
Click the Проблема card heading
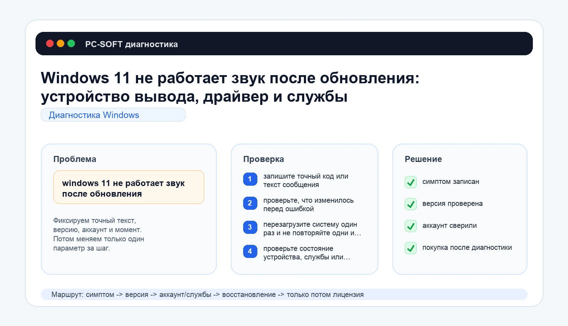[x=75, y=159]
